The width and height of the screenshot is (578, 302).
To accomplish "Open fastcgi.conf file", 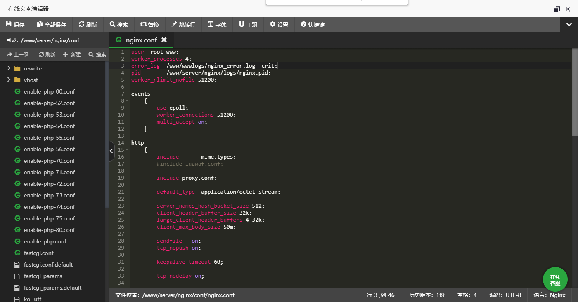I will (38, 253).
